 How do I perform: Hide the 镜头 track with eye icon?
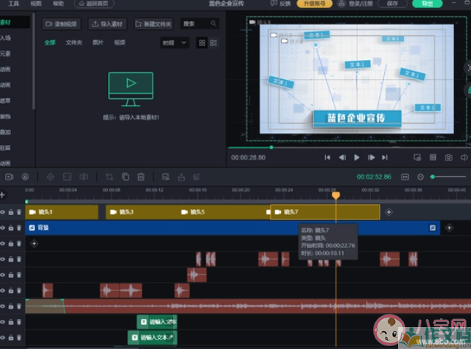click(3, 212)
